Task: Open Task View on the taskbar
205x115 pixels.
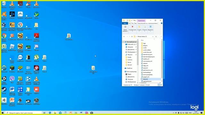Action: point(44,113)
